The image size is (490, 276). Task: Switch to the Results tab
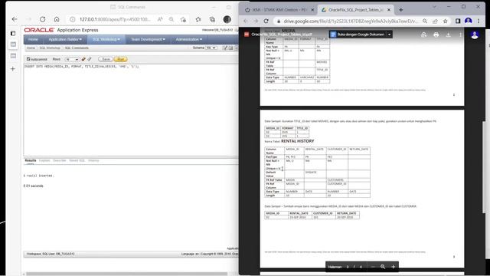pos(31,160)
